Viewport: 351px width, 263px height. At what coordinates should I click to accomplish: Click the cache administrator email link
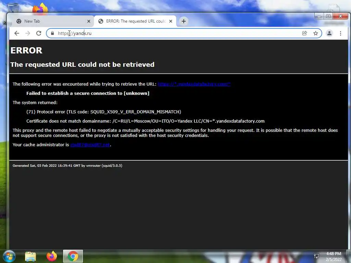tap(90, 145)
